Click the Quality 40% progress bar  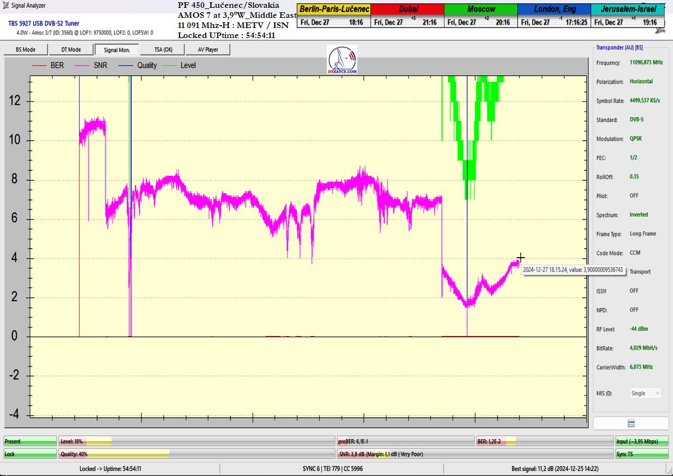click(x=196, y=454)
